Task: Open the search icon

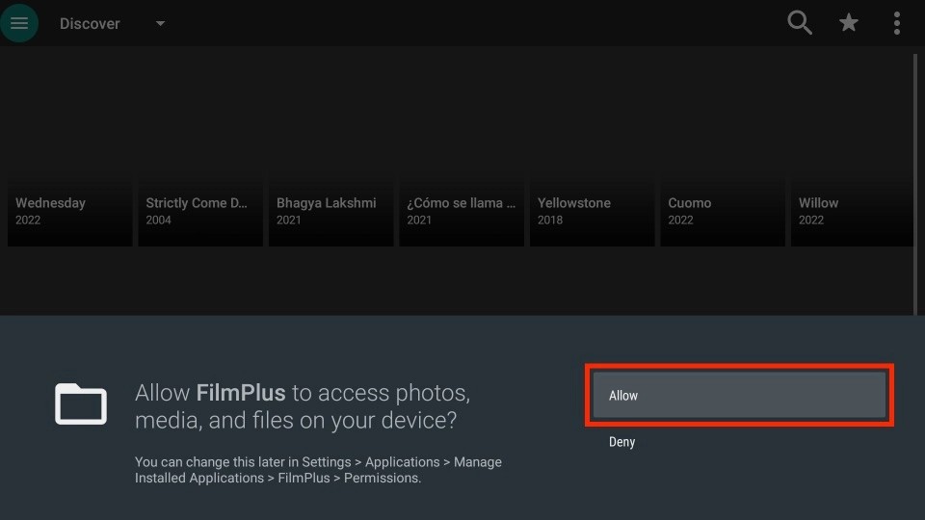Action: tap(800, 23)
